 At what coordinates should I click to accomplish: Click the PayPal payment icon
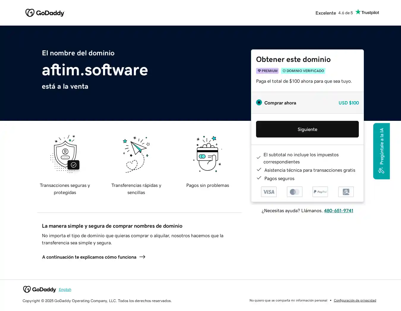click(320, 192)
